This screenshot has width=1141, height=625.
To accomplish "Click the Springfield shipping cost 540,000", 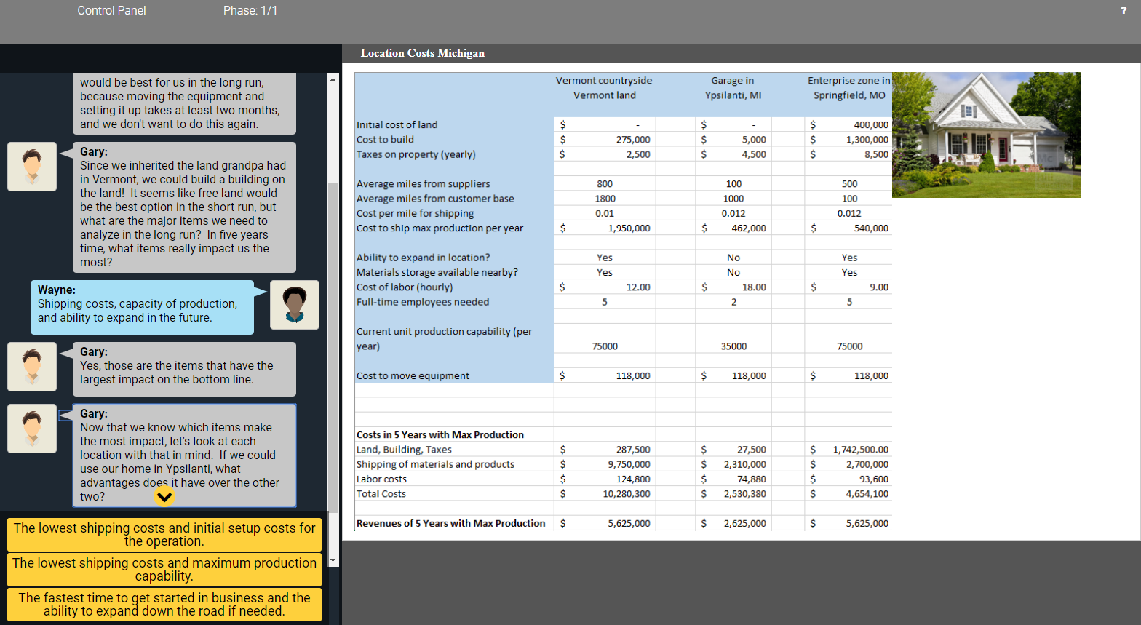I will tap(871, 228).
